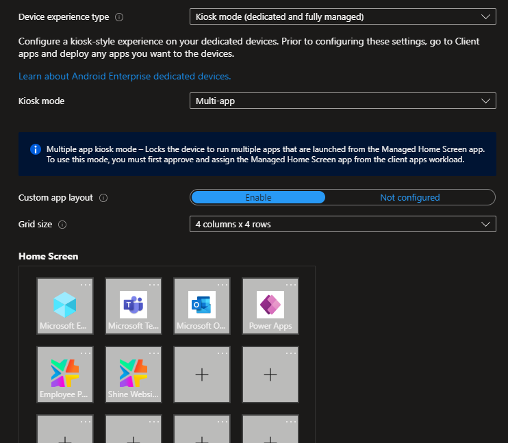Show info tooltip next to Custom app layout
Viewport: 508px width, 443px height.
pos(103,198)
